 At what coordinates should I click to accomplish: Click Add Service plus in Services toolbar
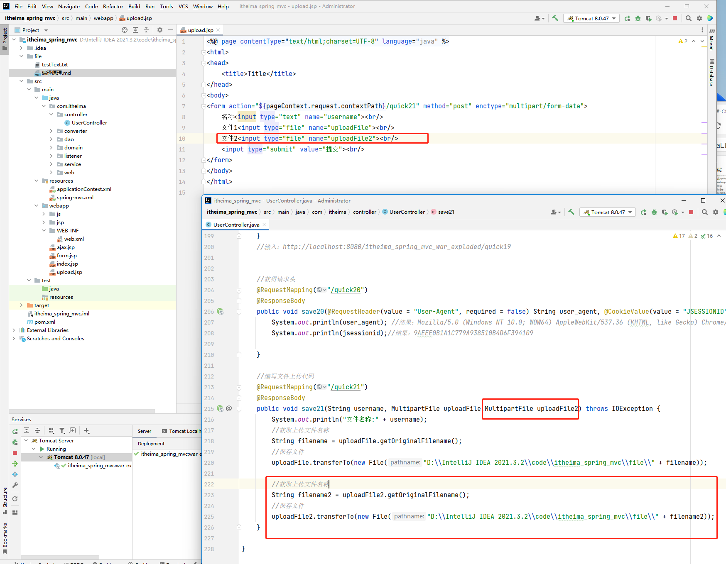coord(87,431)
